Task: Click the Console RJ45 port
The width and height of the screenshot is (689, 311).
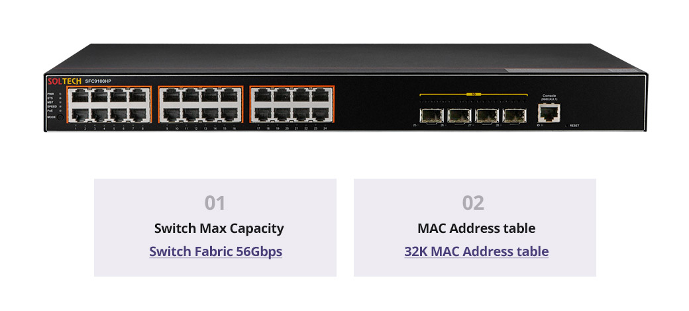Action: pos(549,112)
